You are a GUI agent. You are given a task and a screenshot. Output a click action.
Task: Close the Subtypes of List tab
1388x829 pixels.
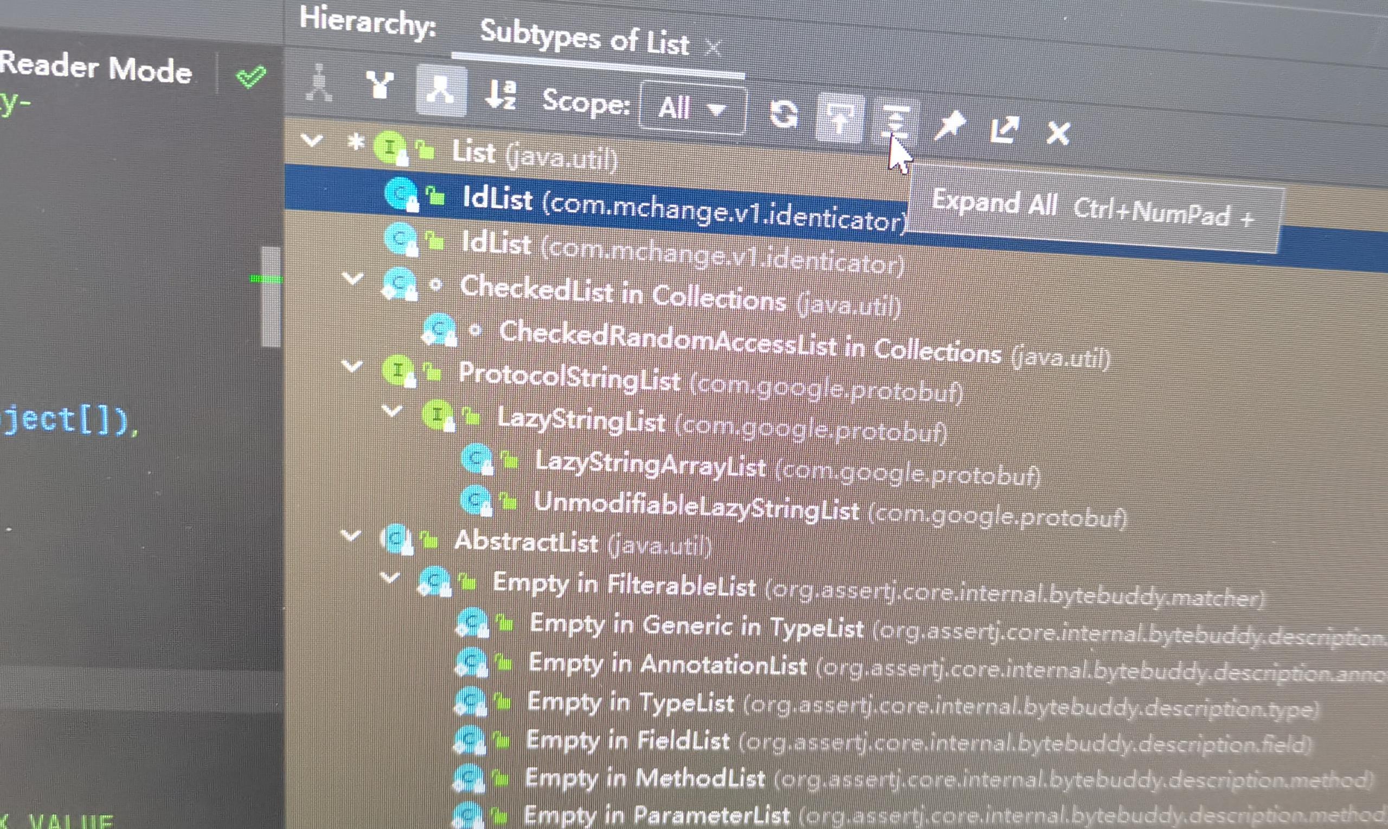point(713,48)
